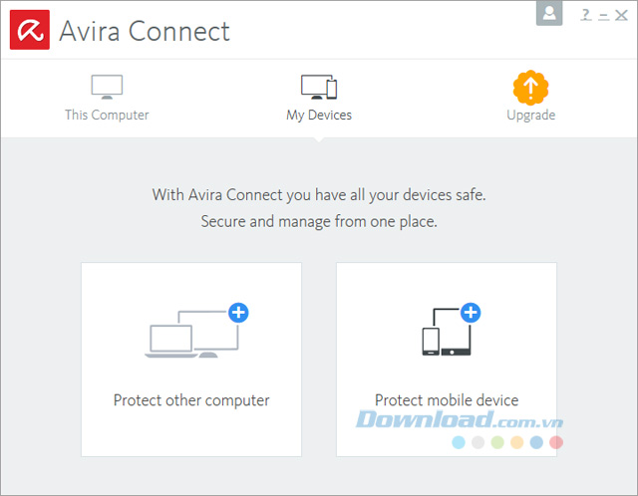Click the laptop and monitor icon
Screen dimensions: 638x496
tap(189, 335)
